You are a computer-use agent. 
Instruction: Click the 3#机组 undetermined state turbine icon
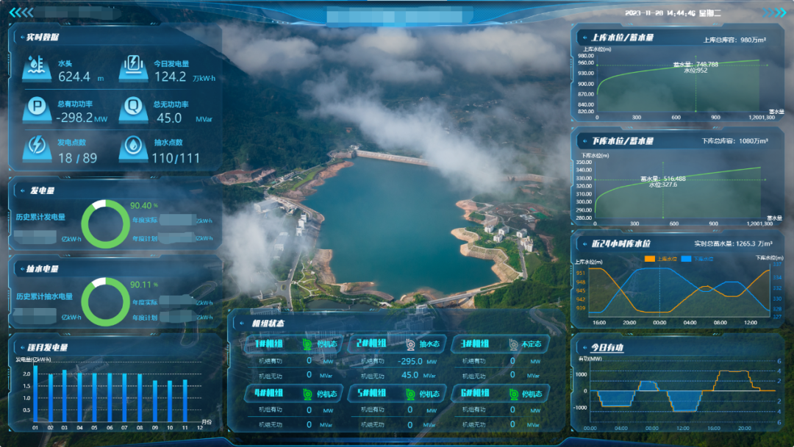[513, 344]
